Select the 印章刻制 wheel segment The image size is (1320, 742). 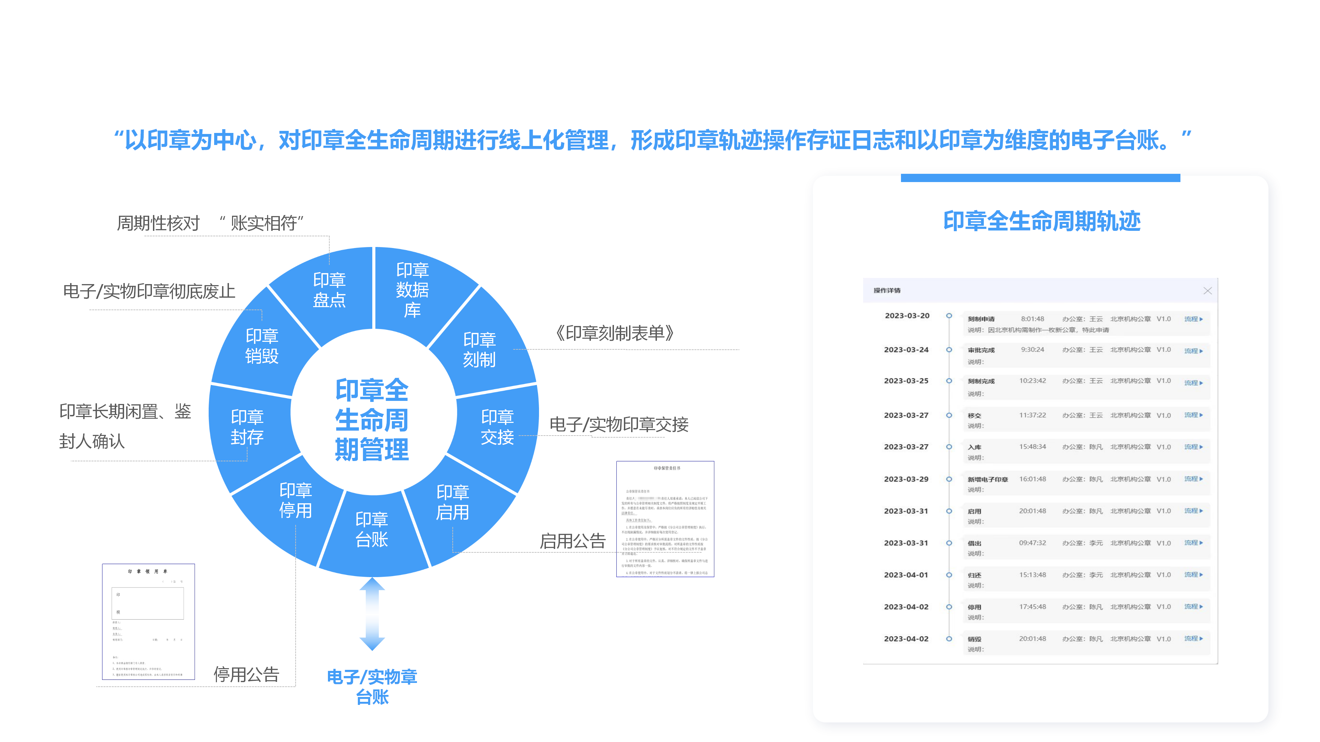479,350
